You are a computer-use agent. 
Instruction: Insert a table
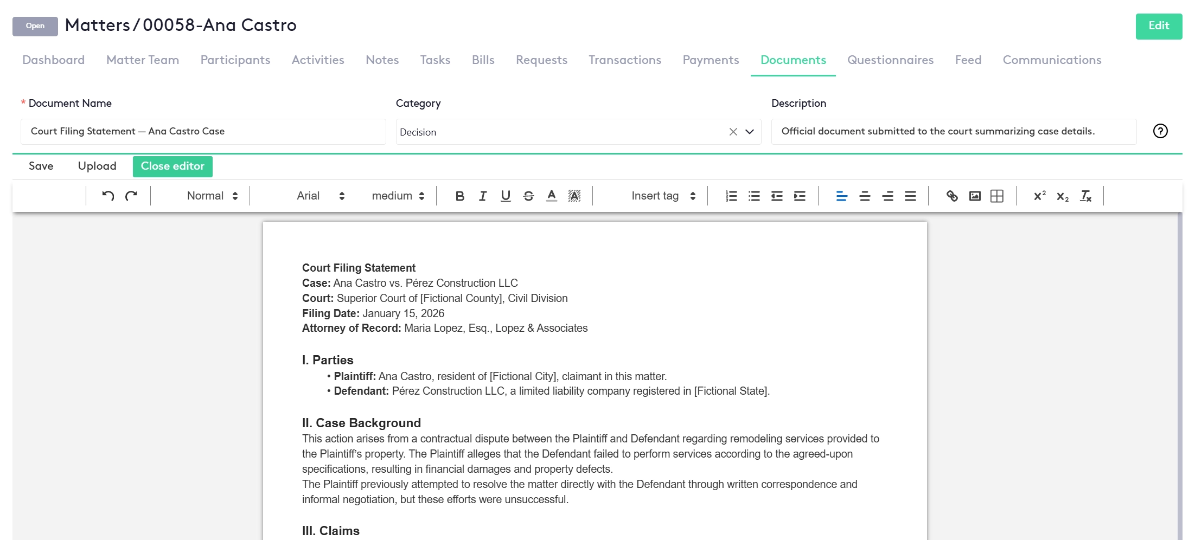point(998,196)
